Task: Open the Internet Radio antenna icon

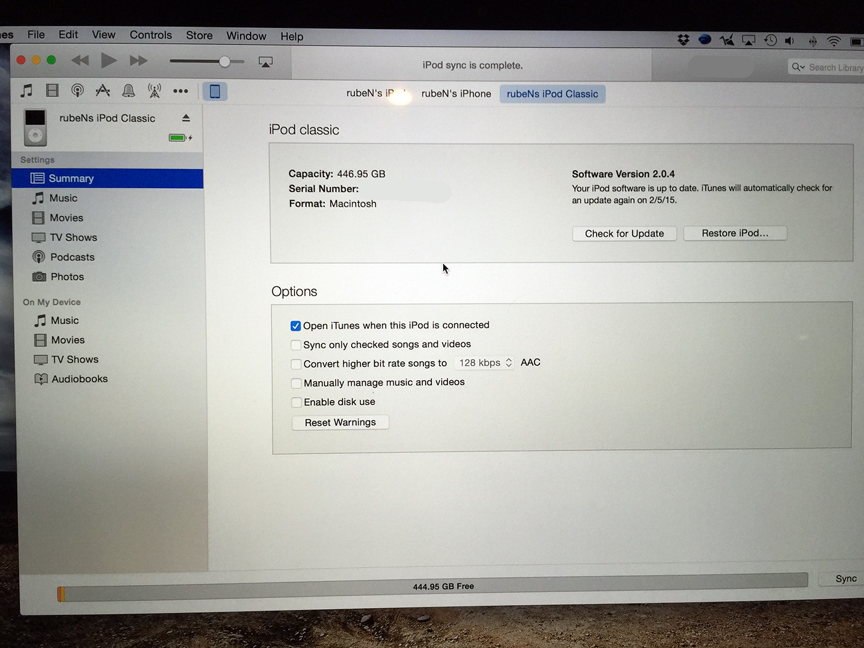Action: tap(154, 91)
